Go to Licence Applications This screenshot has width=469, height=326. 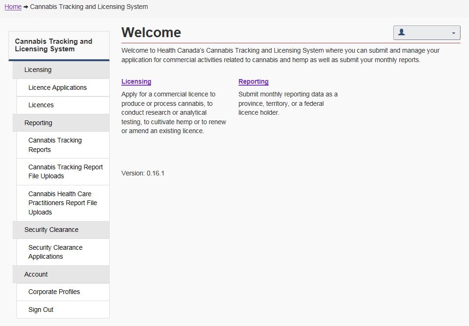[x=57, y=87]
